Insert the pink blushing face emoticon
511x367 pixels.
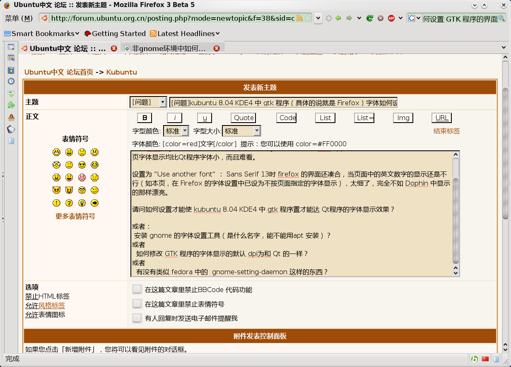[x=82, y=177]
